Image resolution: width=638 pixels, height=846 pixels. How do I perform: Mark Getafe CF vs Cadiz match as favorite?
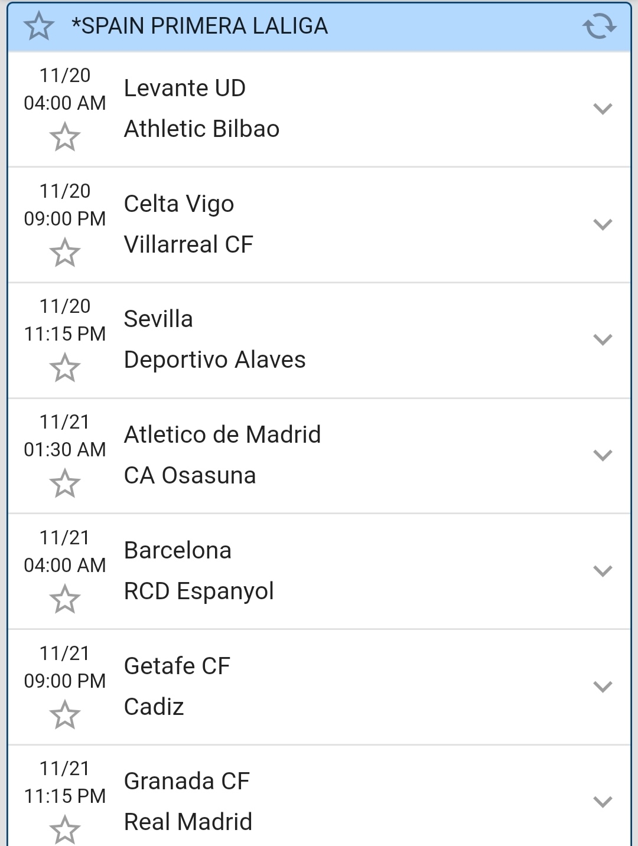point(64,715)
